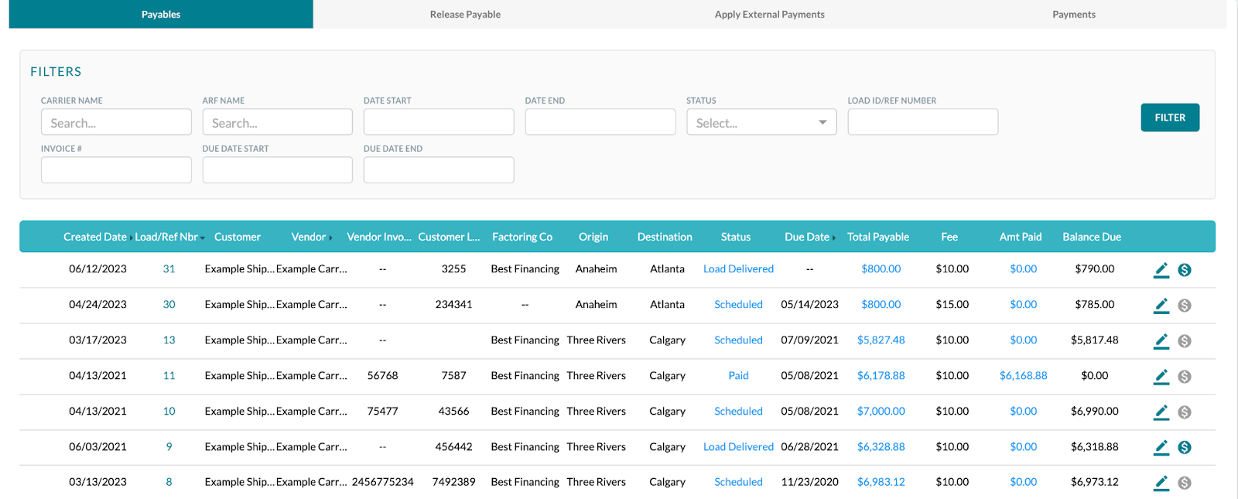
Task: Click the $15.00 fee cell
Action: (x=952, y=305)
